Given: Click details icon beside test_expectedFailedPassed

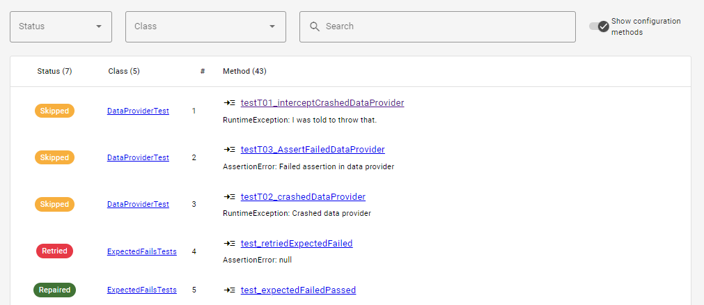Looking at the screenshot, I should [229, 290].
